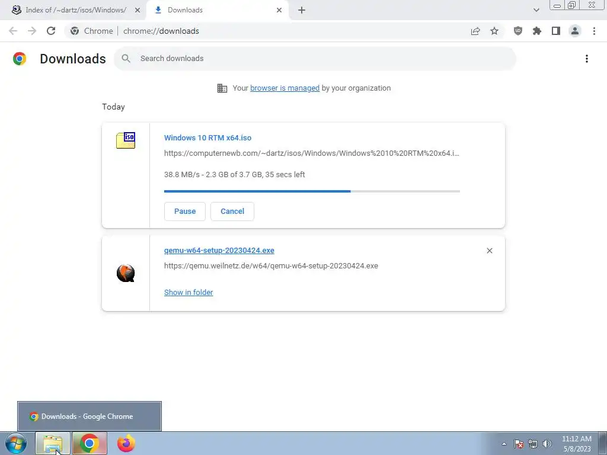Click the Search downloads field
607x455 pixels.
click(315, 59)
